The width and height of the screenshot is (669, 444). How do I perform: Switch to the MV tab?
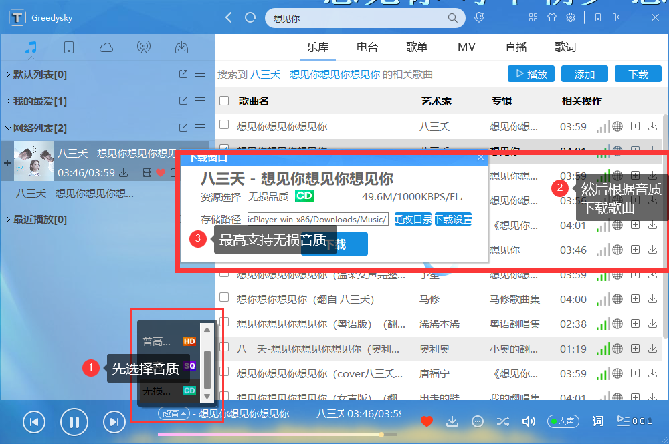466,47
